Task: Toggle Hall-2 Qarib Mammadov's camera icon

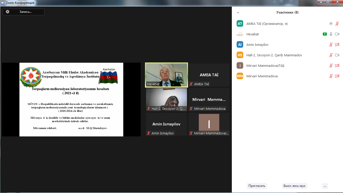Action: (337, 55)
